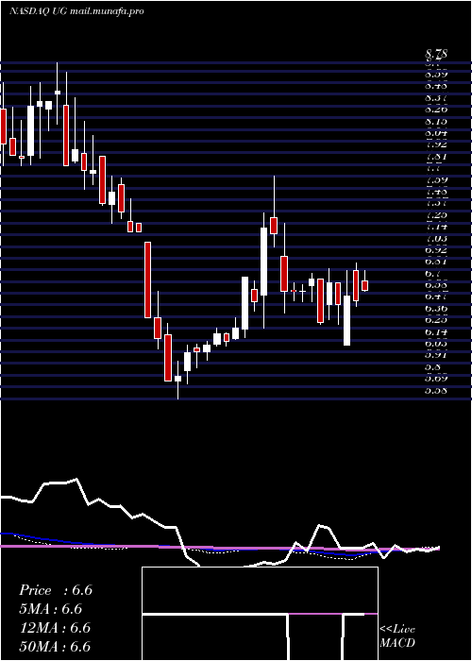The width and height of the screenshot is (472, 661).
Task: Click the NASDAQ UG mail.munafa.pro chart title
Action: (76, 11)
